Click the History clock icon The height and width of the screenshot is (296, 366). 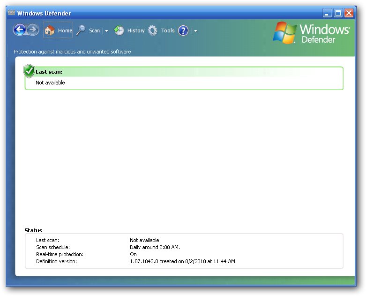(119, 30)
